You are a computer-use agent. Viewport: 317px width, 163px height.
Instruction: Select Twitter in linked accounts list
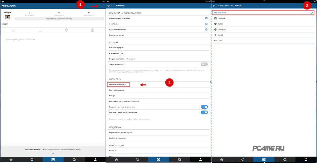[x=221, y=24]
